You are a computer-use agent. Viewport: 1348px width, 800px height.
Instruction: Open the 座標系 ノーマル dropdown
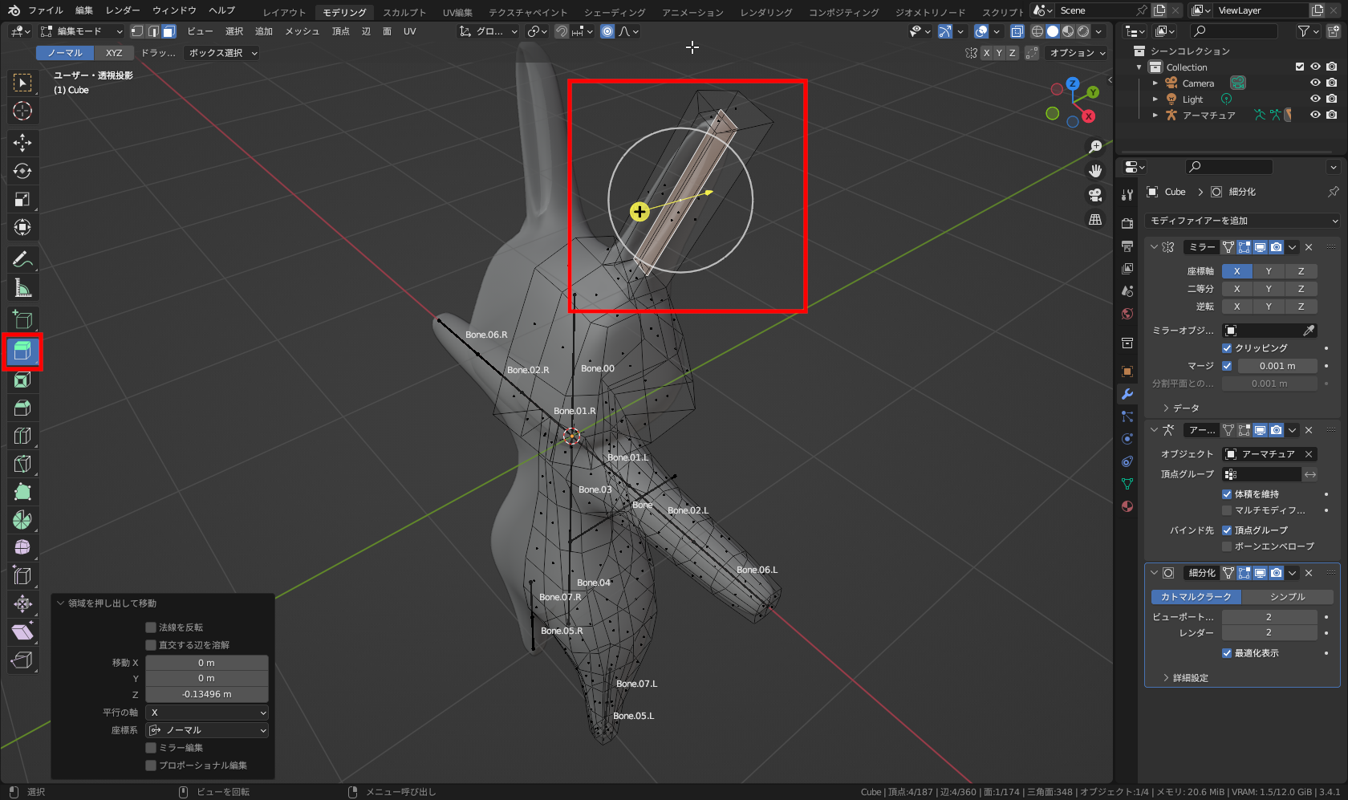point(207,730)
